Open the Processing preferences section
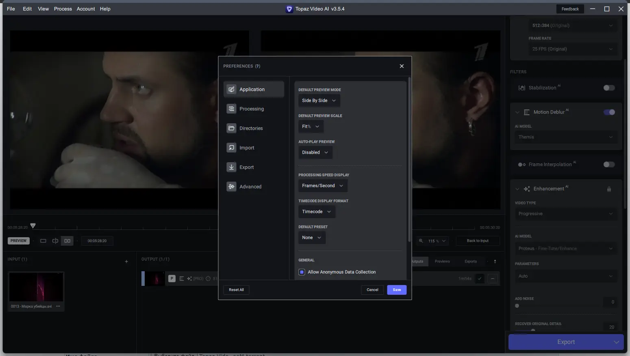 (x=254, y=109)
